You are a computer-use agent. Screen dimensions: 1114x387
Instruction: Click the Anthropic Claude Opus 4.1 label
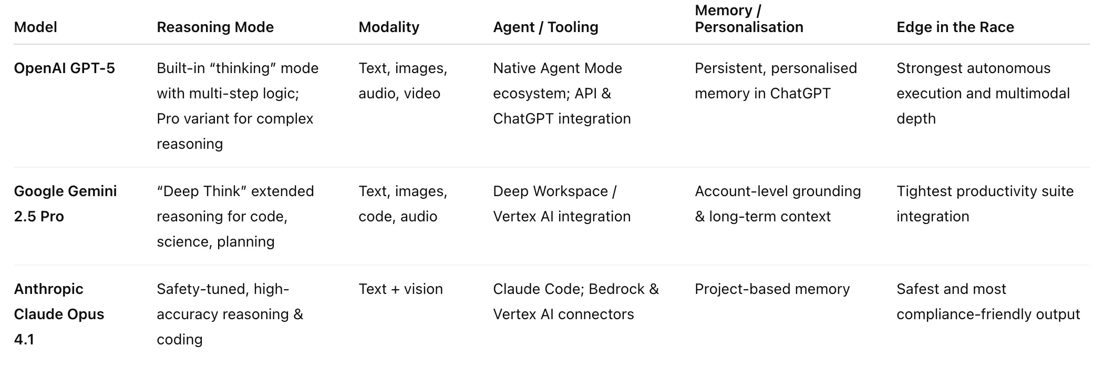[59, 314]
